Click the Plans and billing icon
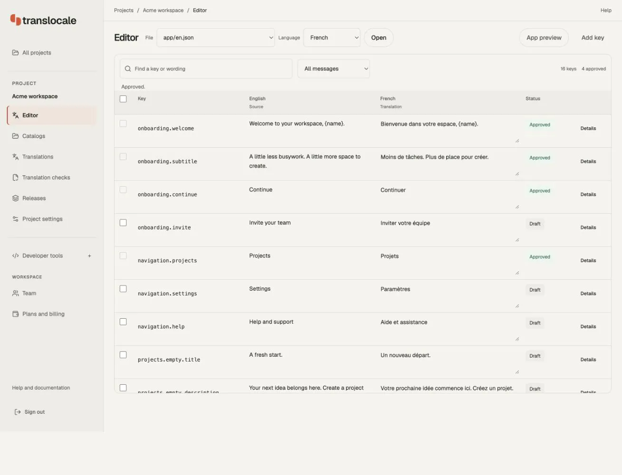 point(16,314)
